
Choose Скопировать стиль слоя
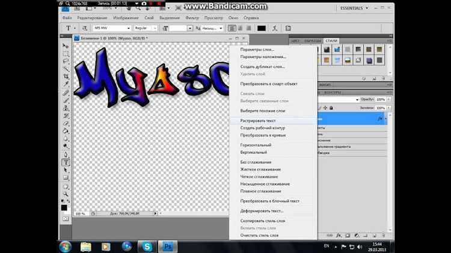click(x=263, y=221)
